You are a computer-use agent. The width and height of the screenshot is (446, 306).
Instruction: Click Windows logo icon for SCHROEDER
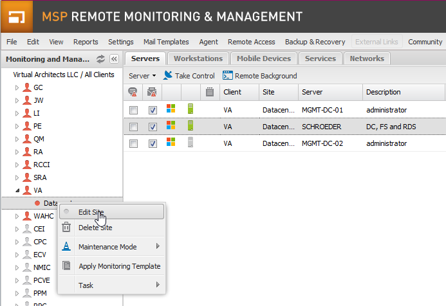[x=171, y=125]
